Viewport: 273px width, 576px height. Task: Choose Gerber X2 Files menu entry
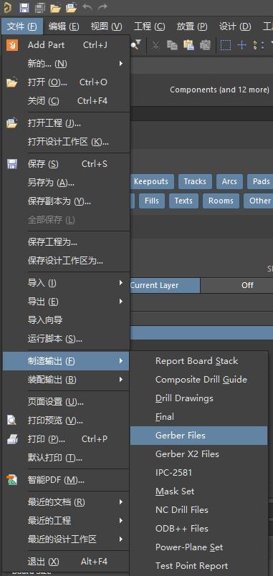198,454
